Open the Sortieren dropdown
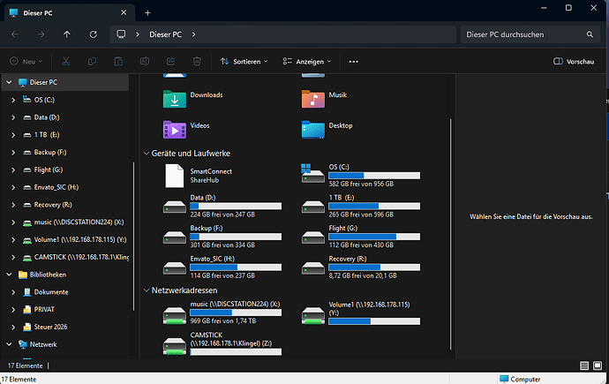Image resolution: width=609 pixels, height=384 pixels. [245, 62]
